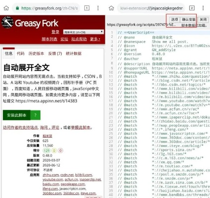Open the acfun.cn applies-to link

click(x=71, y=180)
